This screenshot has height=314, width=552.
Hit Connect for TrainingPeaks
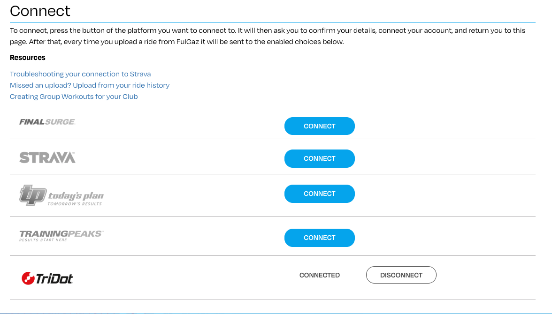pos(319,238)
